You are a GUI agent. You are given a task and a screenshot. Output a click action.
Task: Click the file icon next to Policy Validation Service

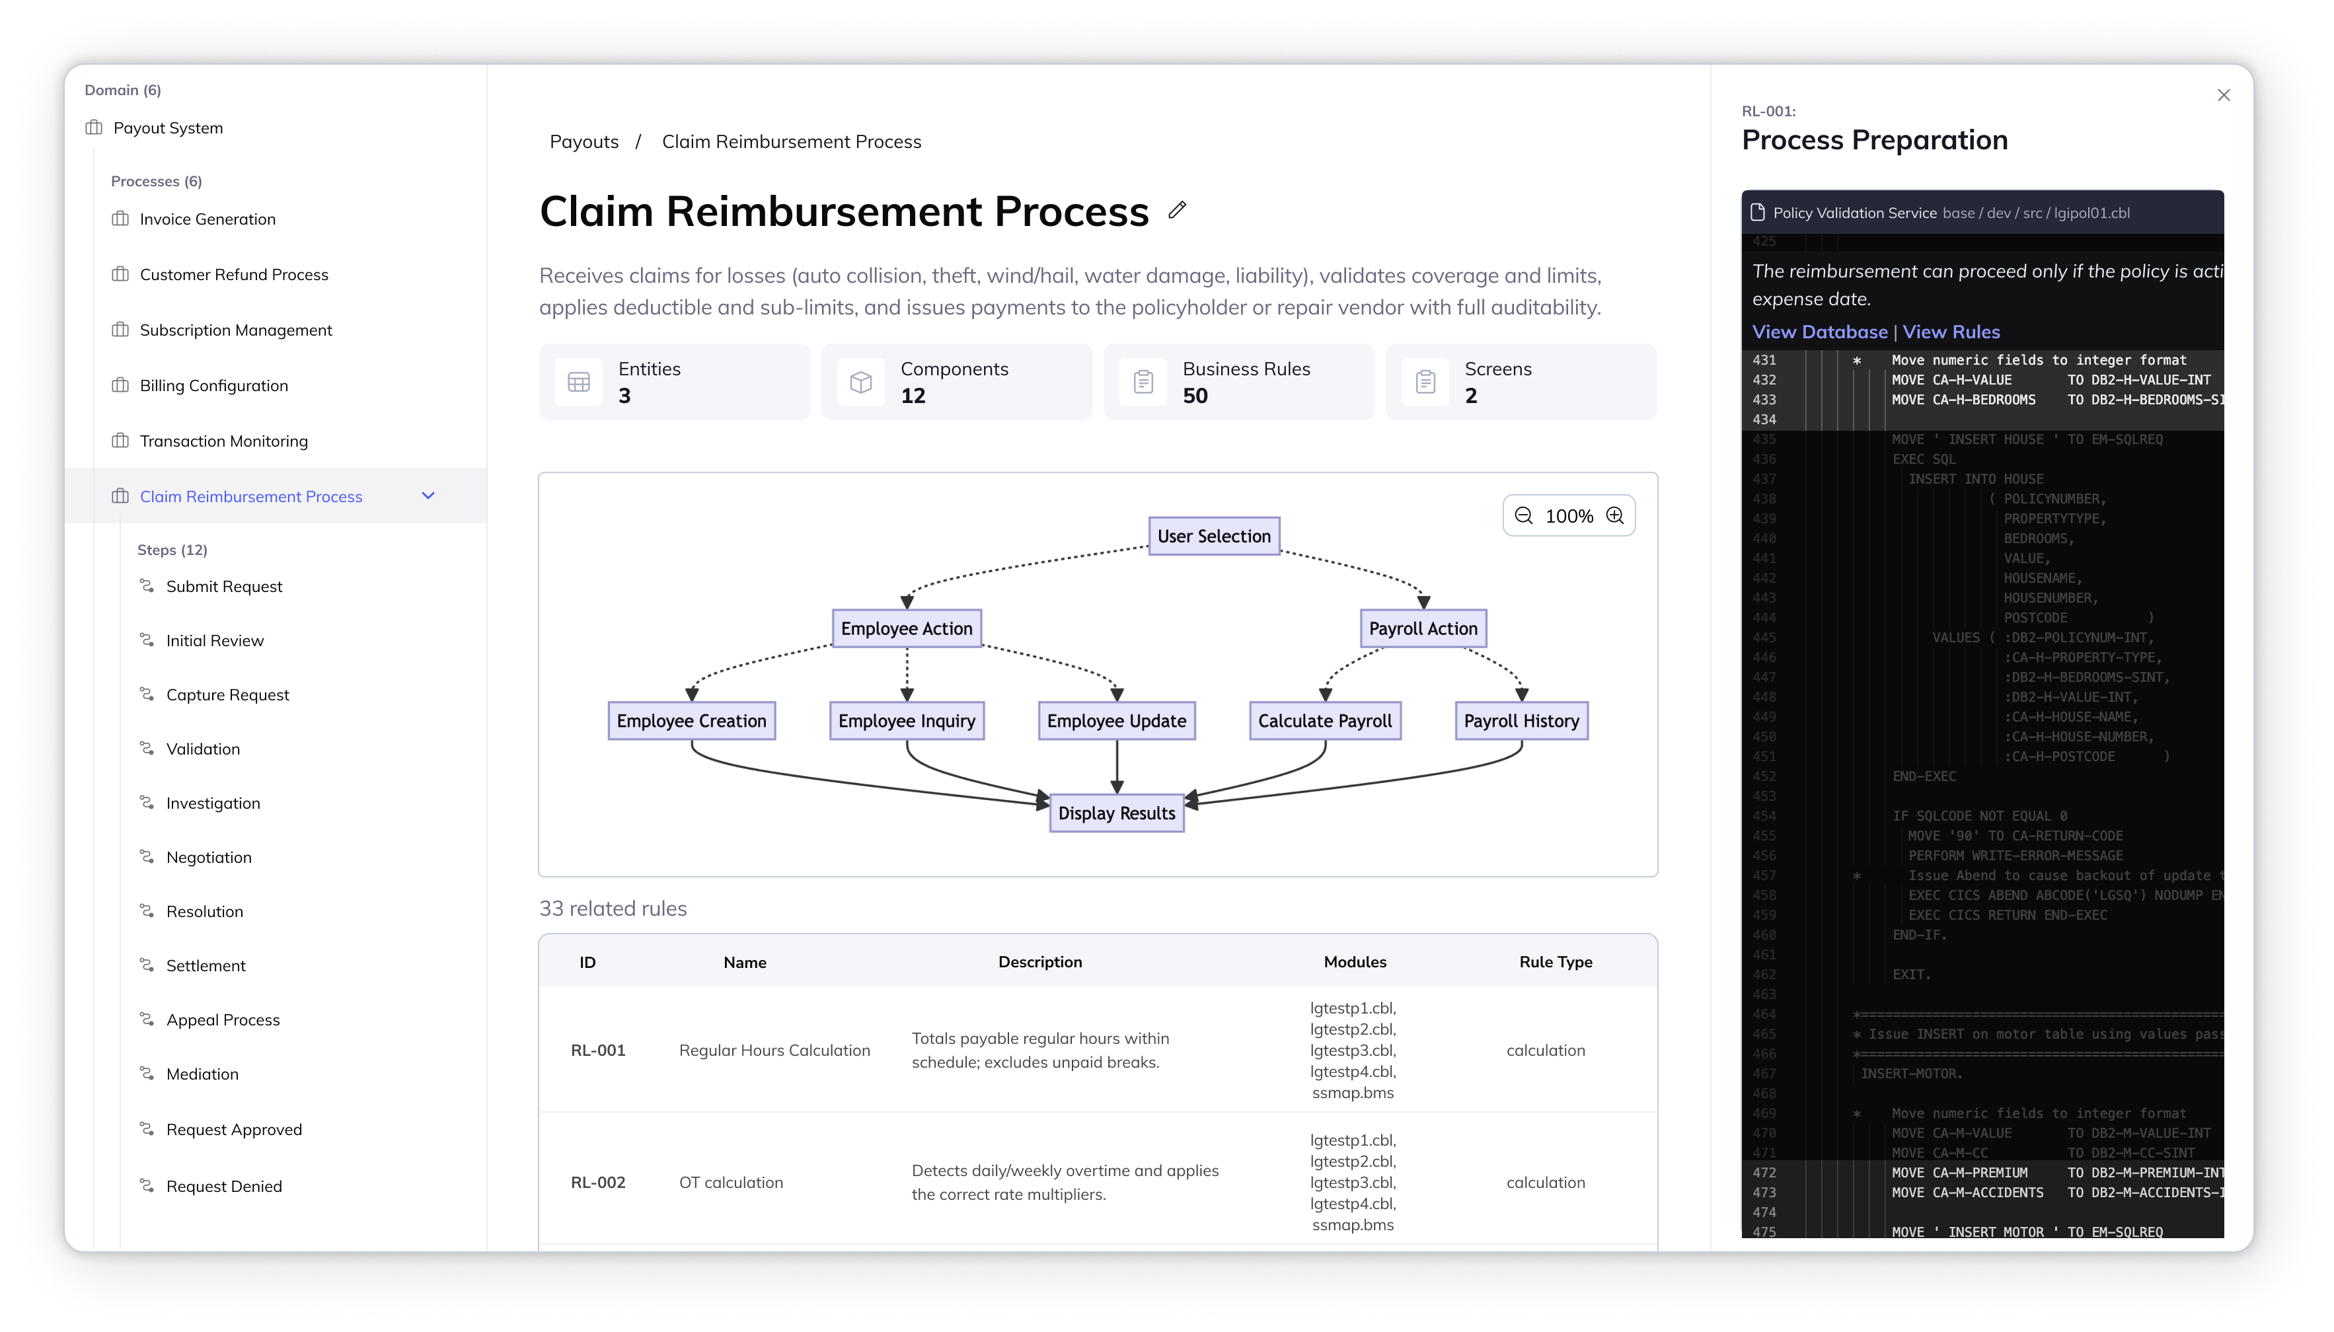point(1758,213)
